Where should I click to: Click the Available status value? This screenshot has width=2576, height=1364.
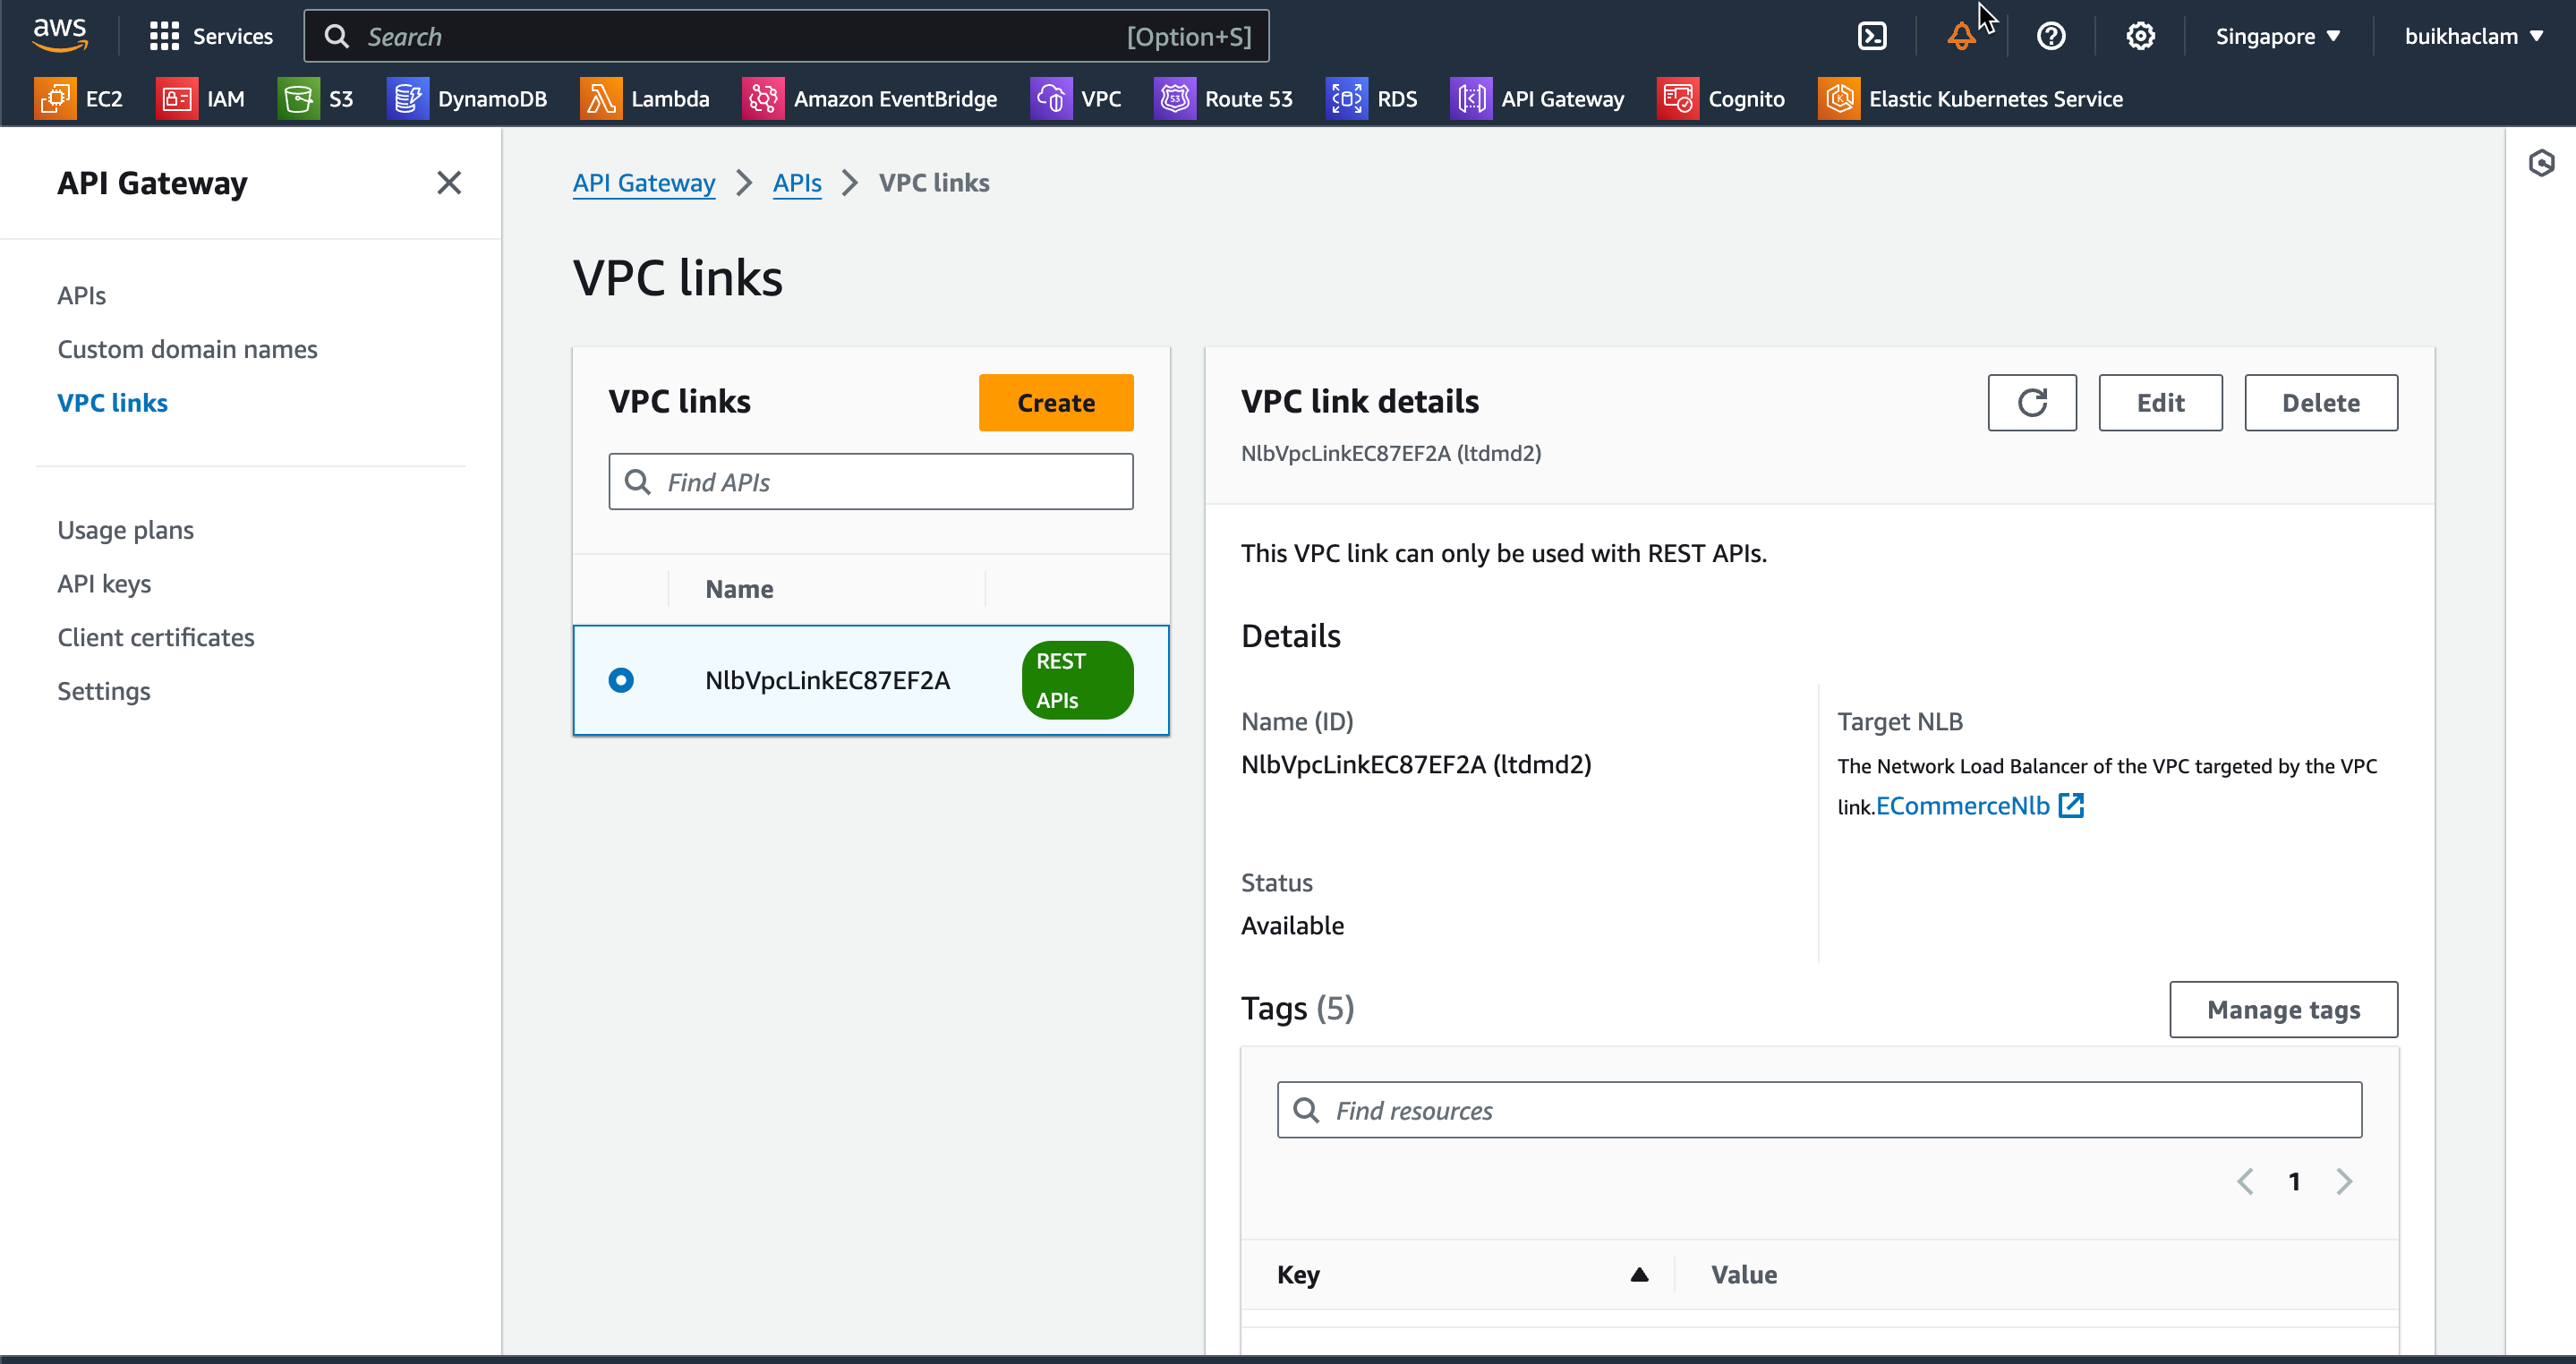click(x=1292, y=925)
